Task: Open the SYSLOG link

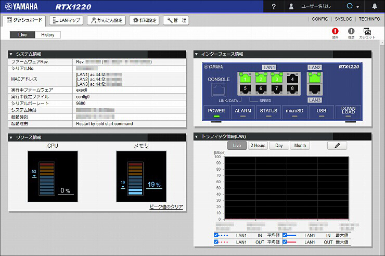Action: pos(343,19)
